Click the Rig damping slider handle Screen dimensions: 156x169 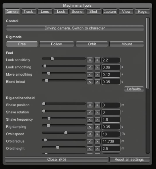48,126
